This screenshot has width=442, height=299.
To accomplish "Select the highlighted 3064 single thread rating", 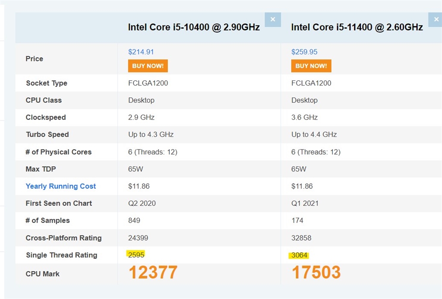I will point(299,255).
